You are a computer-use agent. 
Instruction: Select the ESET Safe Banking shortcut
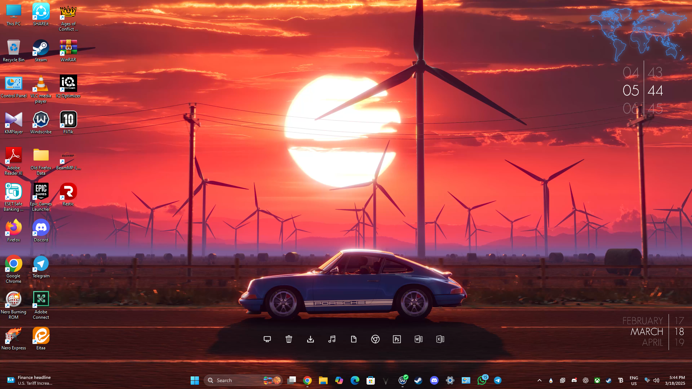14,198
